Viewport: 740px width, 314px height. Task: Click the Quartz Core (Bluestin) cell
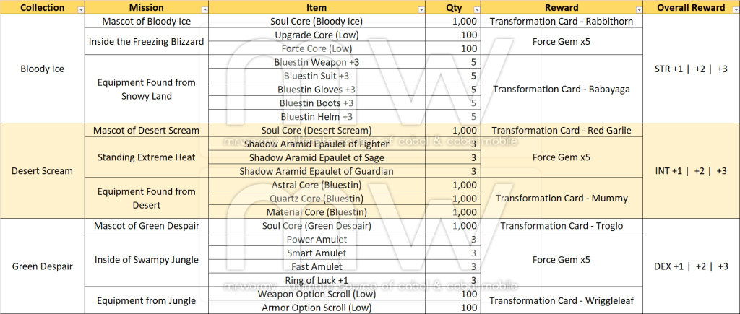pyautogui.click(x=317, y=199)
